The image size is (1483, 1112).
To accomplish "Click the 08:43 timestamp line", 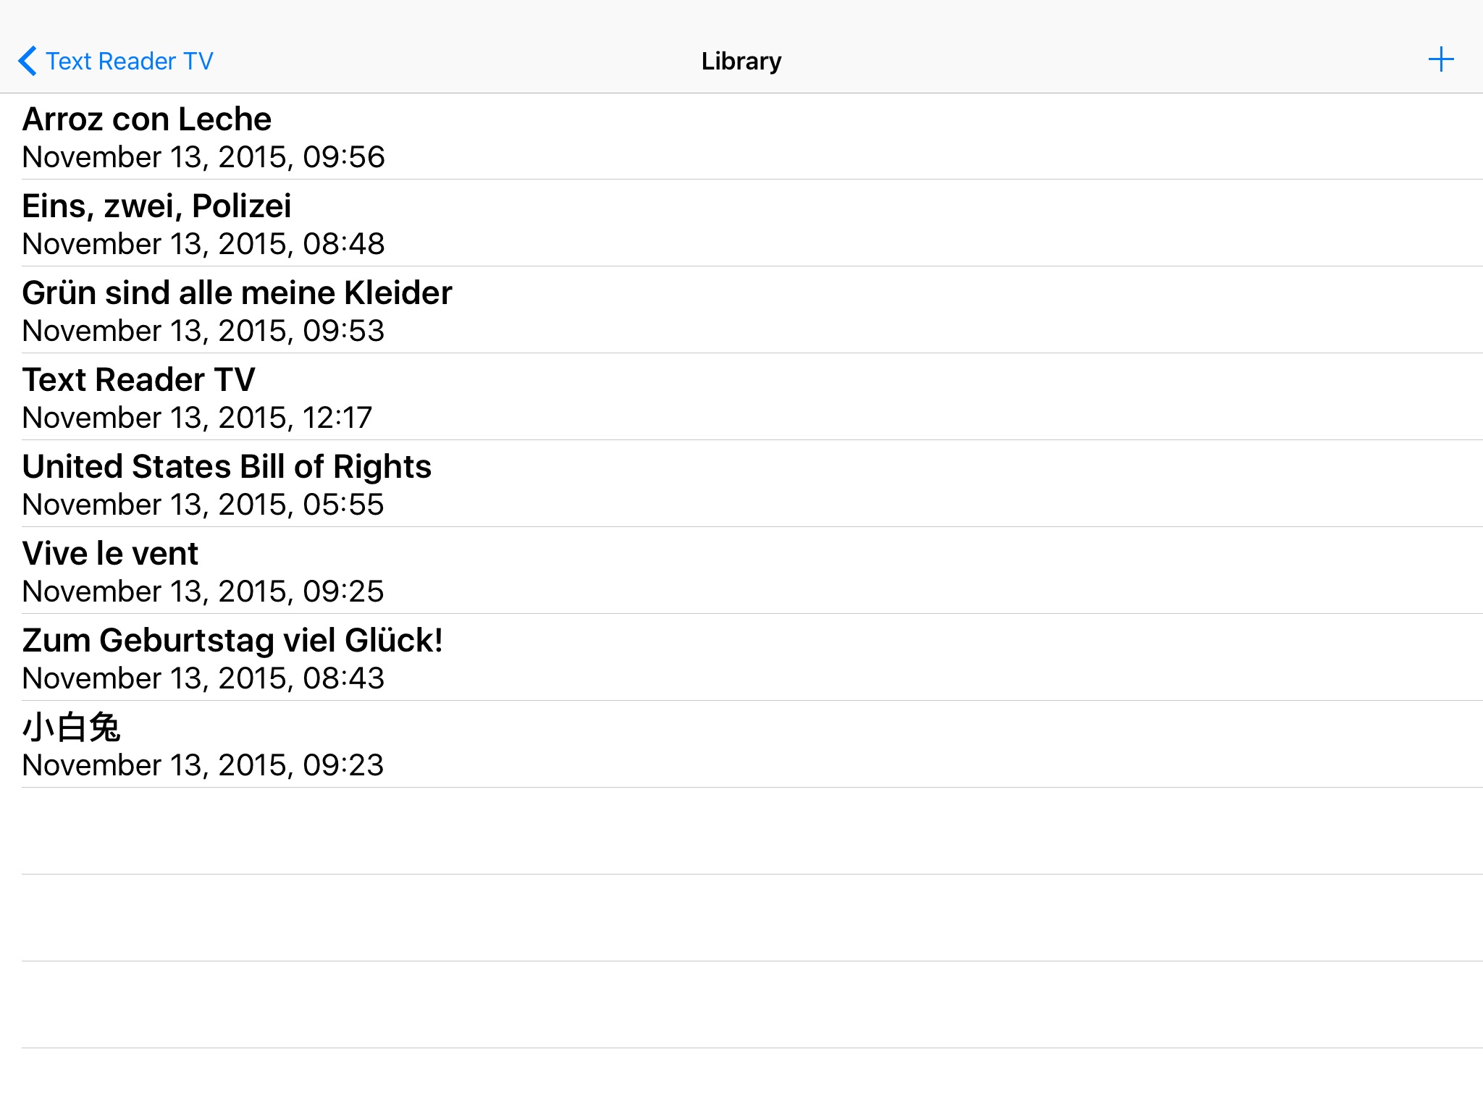I will click(203, 678).
